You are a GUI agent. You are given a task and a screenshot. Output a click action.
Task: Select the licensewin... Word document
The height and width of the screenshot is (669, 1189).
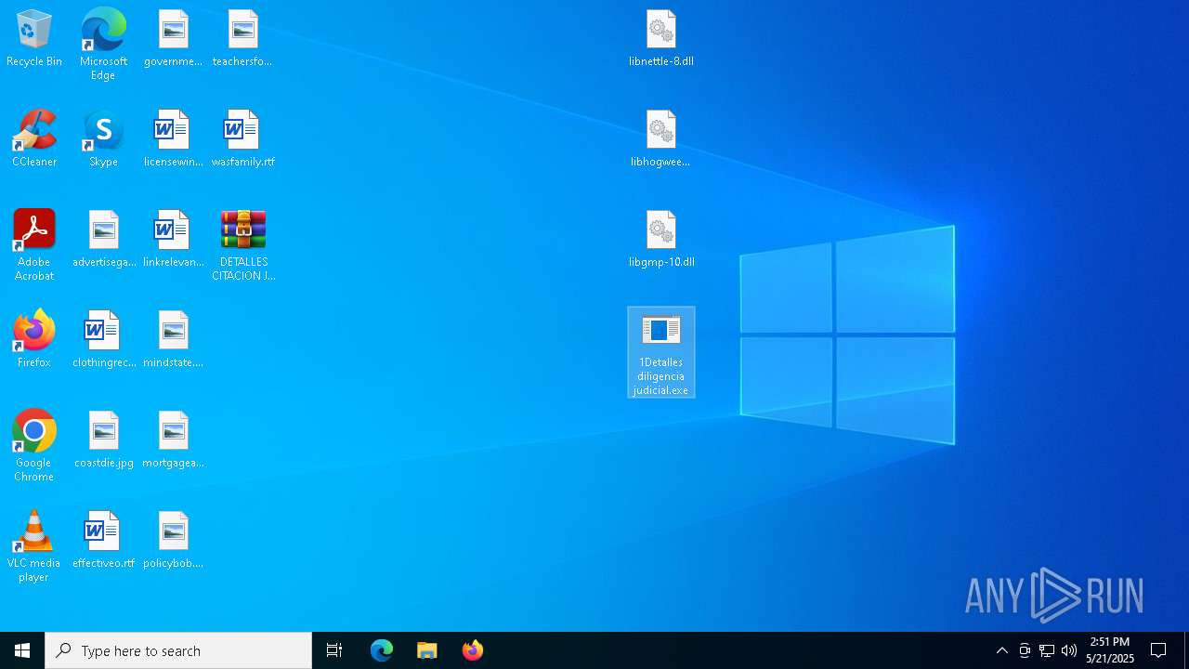[x=173, y=139]
